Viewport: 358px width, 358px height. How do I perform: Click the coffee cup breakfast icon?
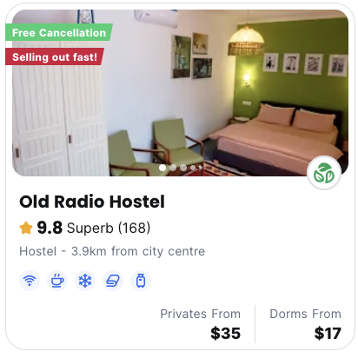(x=57, y=281)
